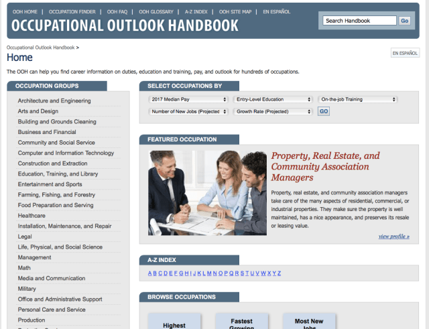The height and width of the screenshot is (329, 429).
Task: Open OOH GLOSSARY in top navigation
Action: (x=156, y=12)
